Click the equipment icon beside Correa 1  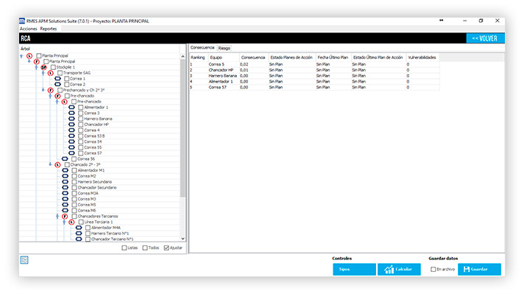click(x=58, y=79)
